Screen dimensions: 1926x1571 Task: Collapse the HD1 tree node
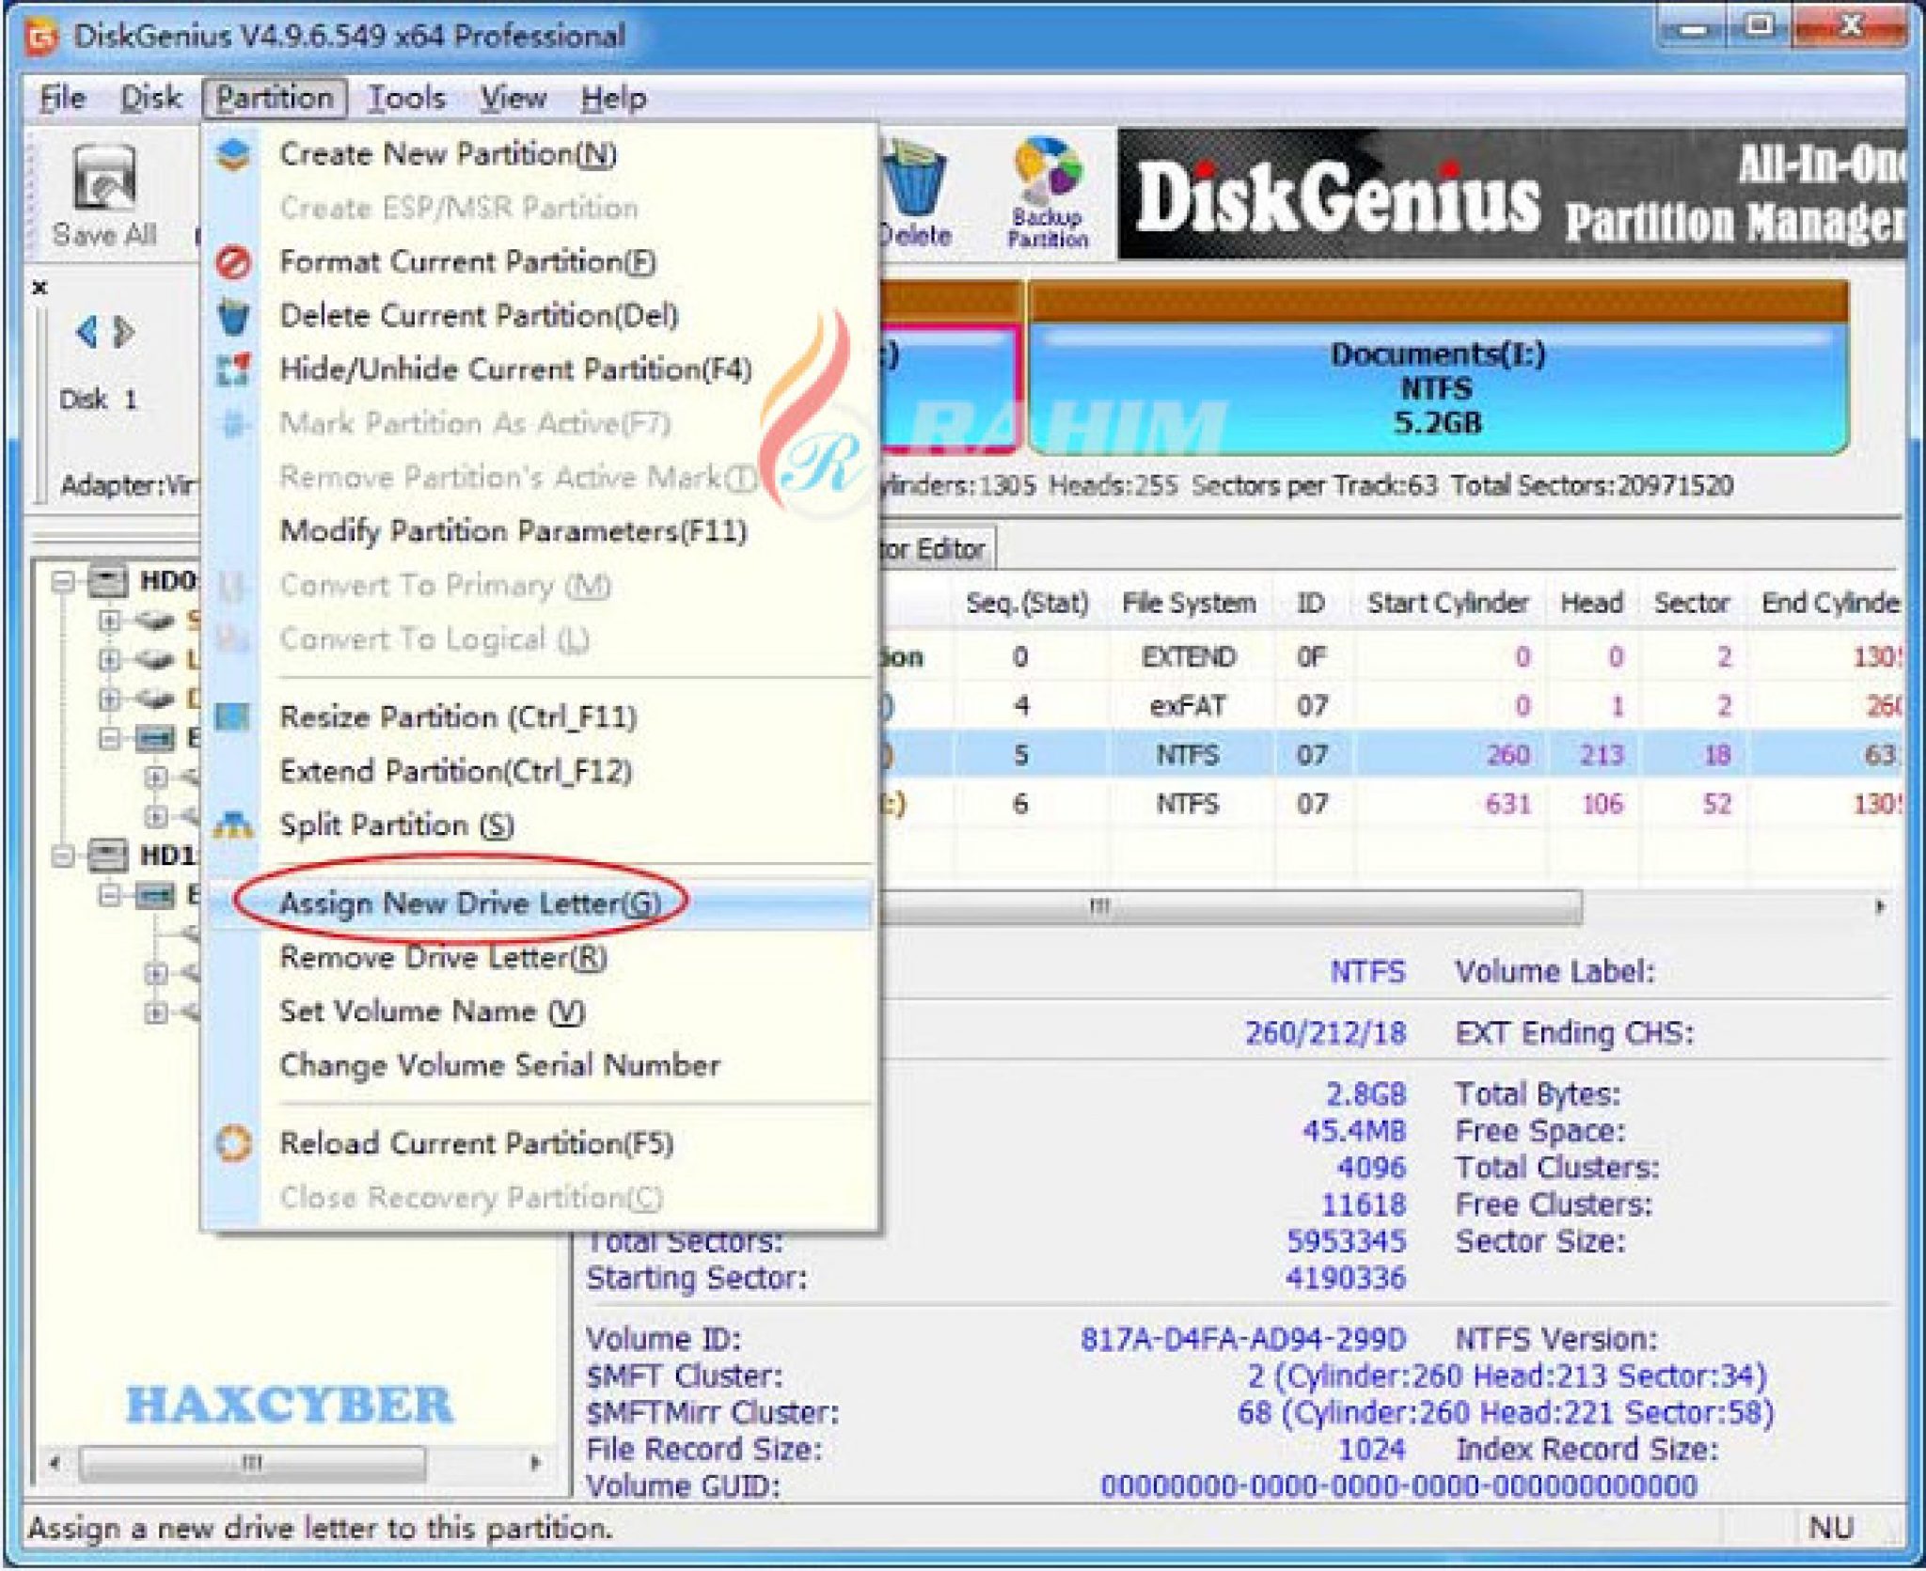coord(61,856)
